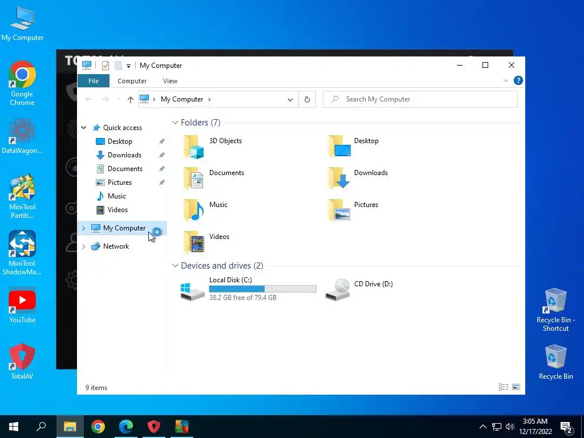Launch Google Chrome desktop shortcut
The width and height of the screenshot is (584, 438).
[x=22, y=83]
